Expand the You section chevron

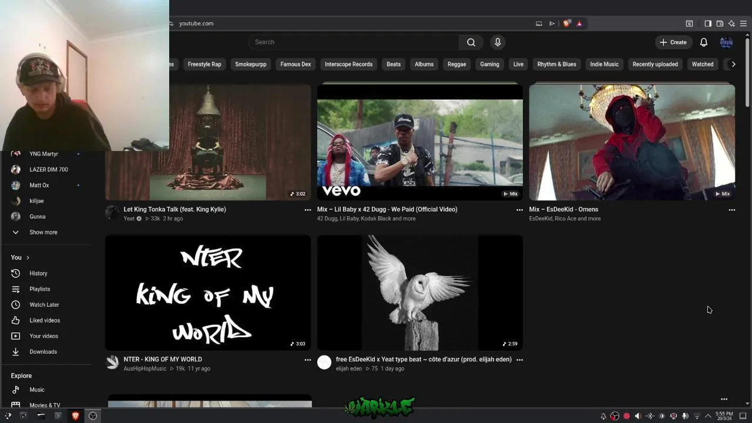pos(28,257)
